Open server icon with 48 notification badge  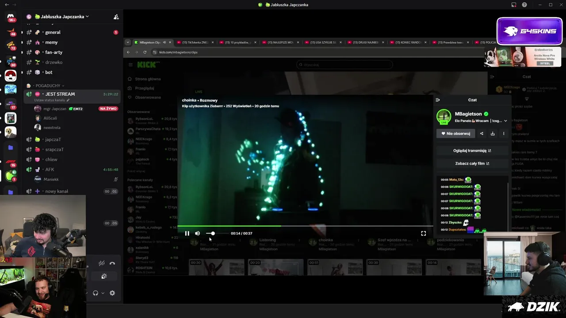pos(11,31)
